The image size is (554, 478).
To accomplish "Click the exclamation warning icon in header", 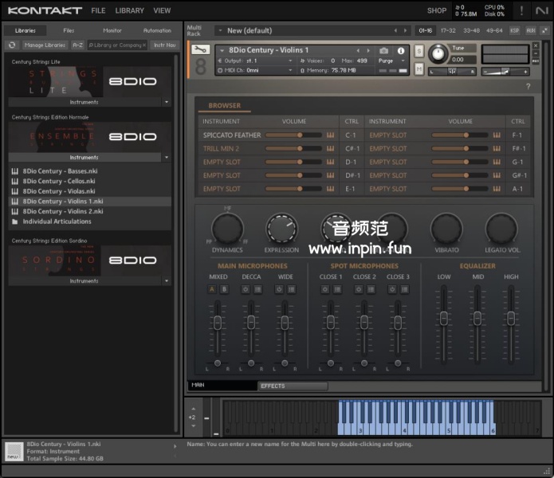I will (522, 10).
